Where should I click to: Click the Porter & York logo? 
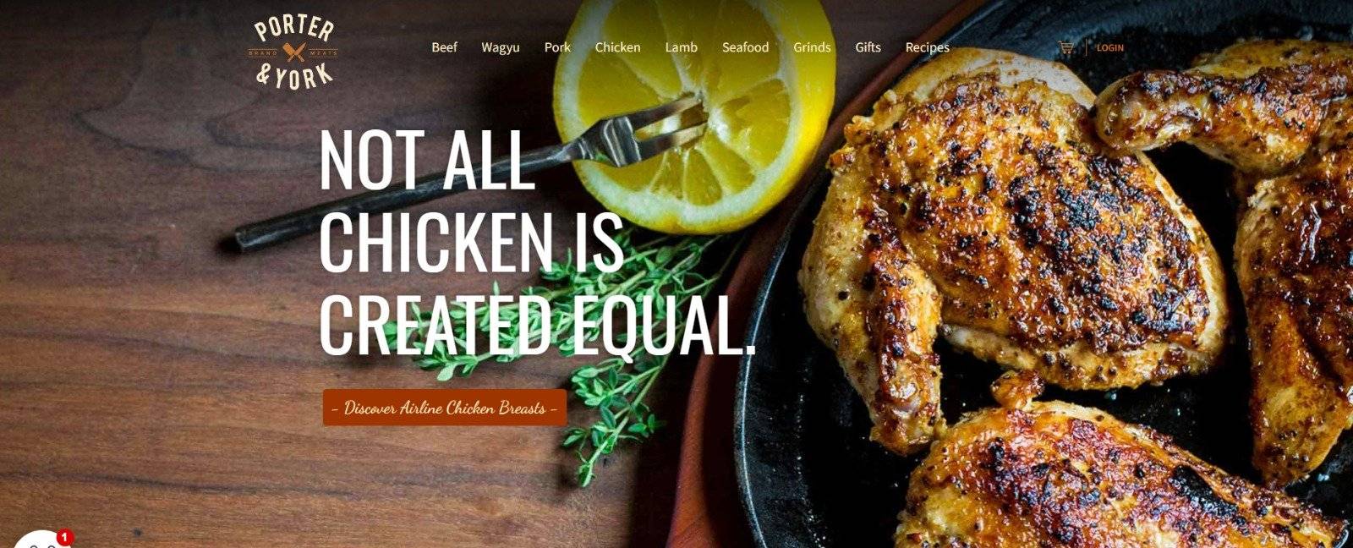293,52
